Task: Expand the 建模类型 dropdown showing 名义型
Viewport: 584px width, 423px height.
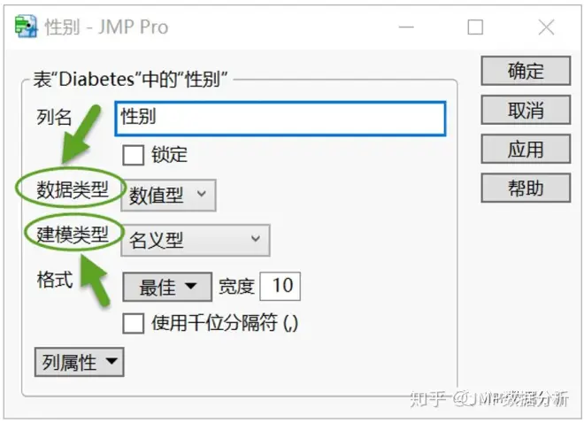Action: tap(196, 240)
